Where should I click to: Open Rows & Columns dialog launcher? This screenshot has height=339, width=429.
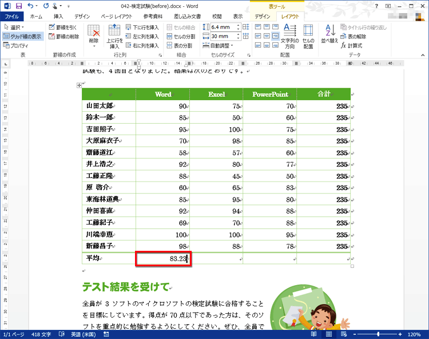coord(160,55)
